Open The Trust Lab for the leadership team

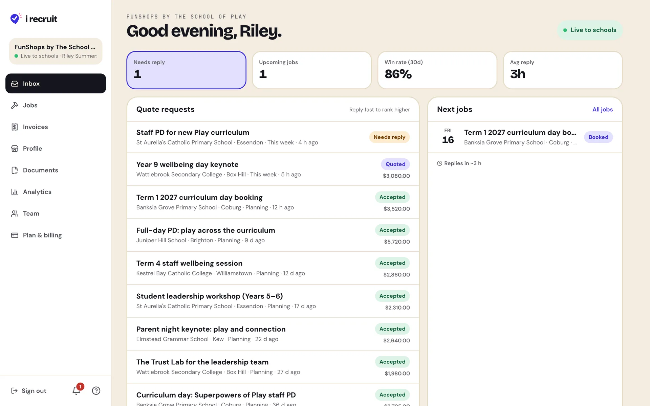(x=273, y=367)
